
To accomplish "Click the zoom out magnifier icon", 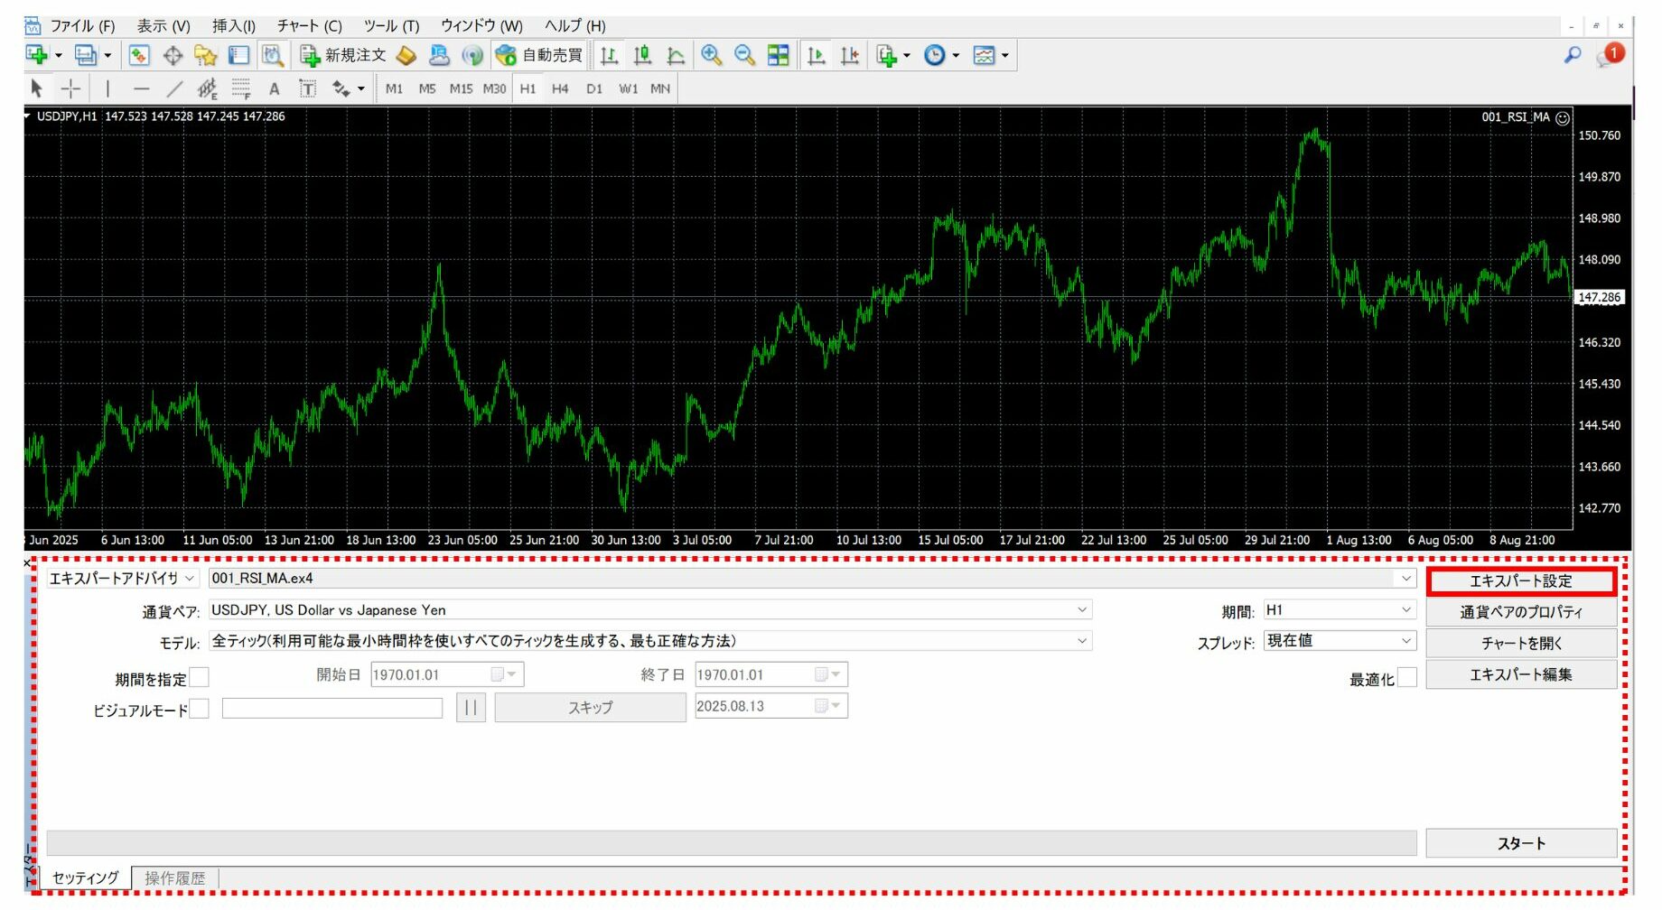I will 744,56.
